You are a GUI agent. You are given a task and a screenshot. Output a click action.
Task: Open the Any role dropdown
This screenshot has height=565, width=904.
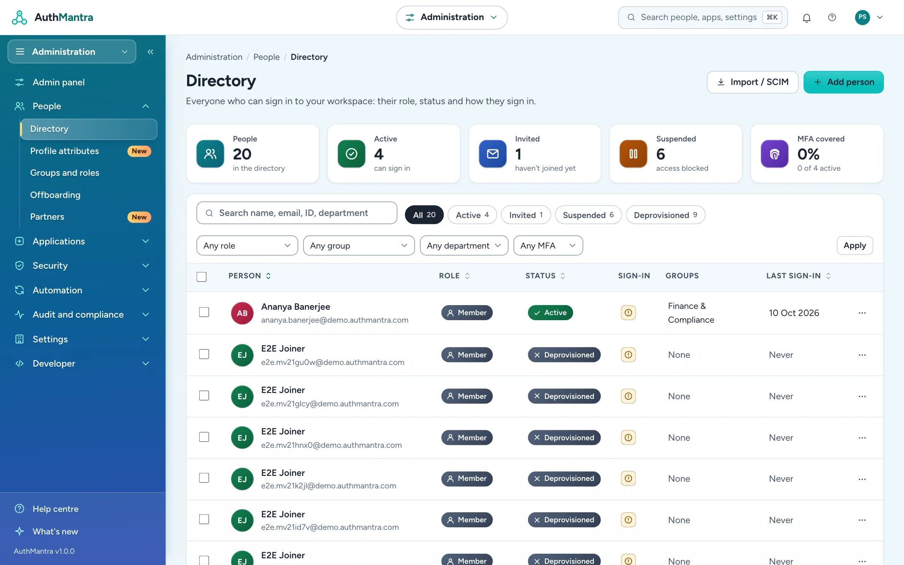pyautogui.click(x=247, y=246)
